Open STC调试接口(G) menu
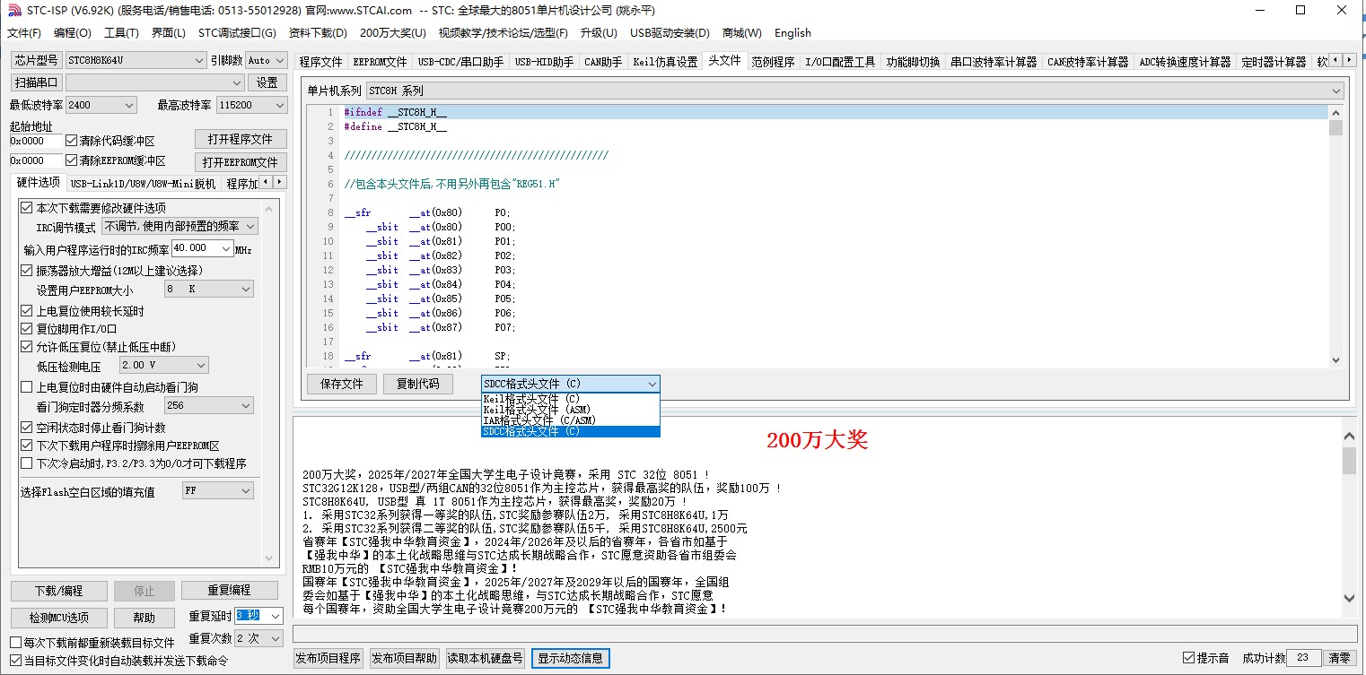Viewport: 1366px width, 675px height. tap(237, 33)
